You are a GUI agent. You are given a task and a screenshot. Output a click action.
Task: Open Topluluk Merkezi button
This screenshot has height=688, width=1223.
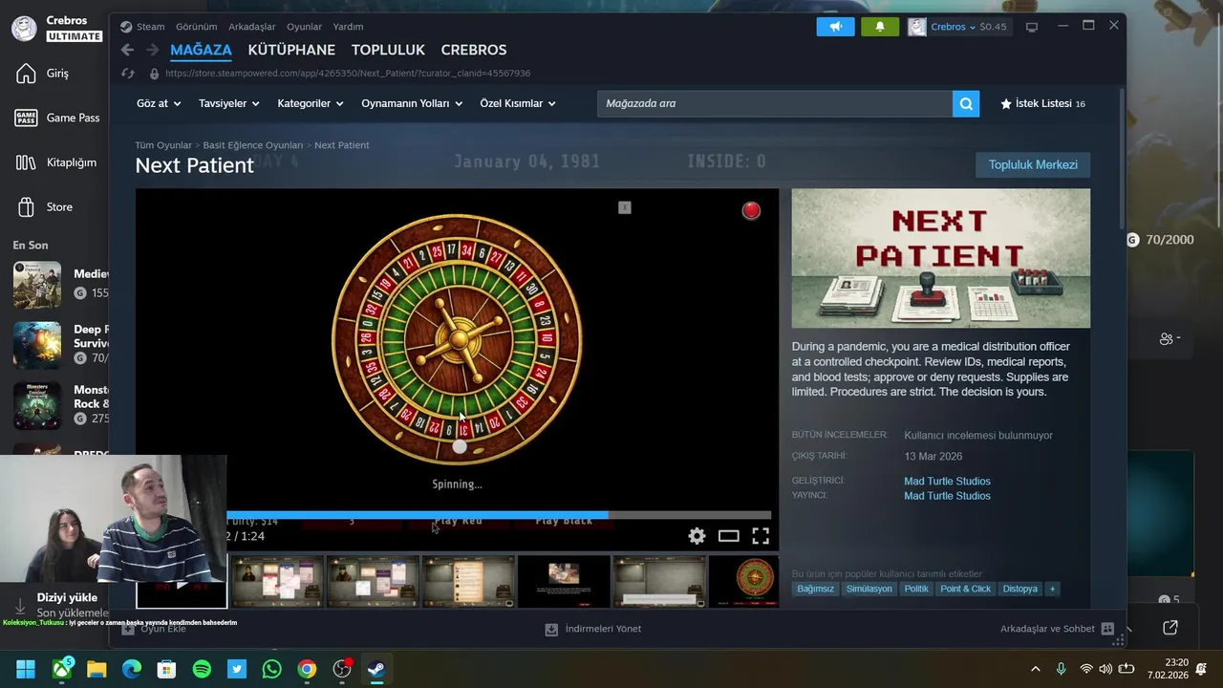(1033, 164)
